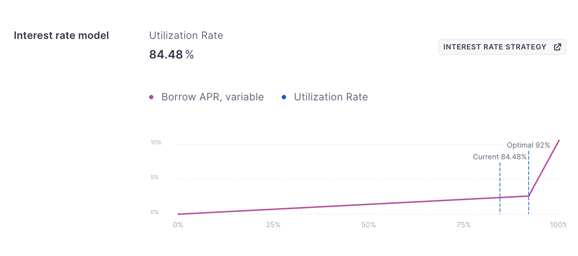Click the 'Interest rate model' heading
The height and width of the screenshot is (256, 578).
tap(61, 35)
